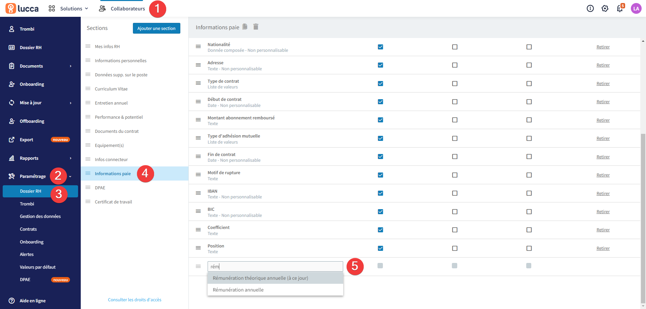Click the Lucca logo

click(22, 8)
